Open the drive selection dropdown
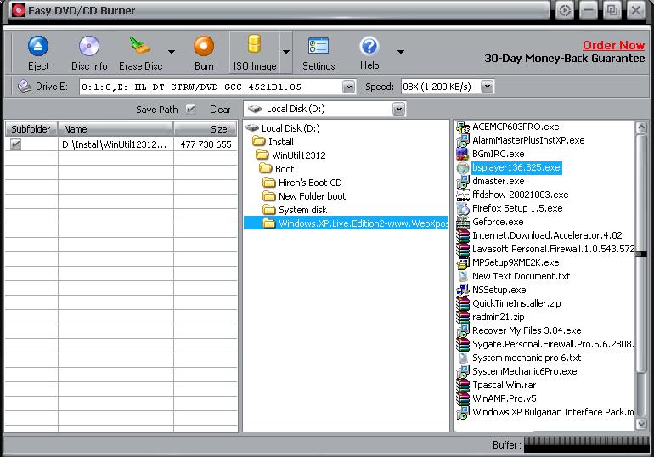The height and width of the screenshot is (457, 654). pos(349,87)
